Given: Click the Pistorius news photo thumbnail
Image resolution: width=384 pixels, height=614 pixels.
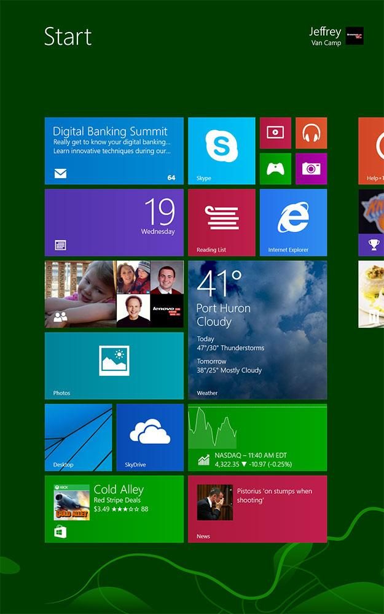Looking at the screenshot, I should tap(214, 502).
